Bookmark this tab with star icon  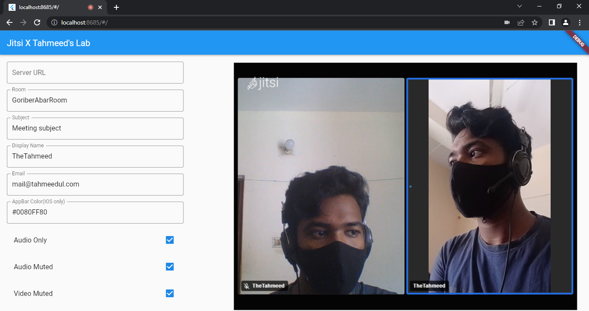click(535, 22)
